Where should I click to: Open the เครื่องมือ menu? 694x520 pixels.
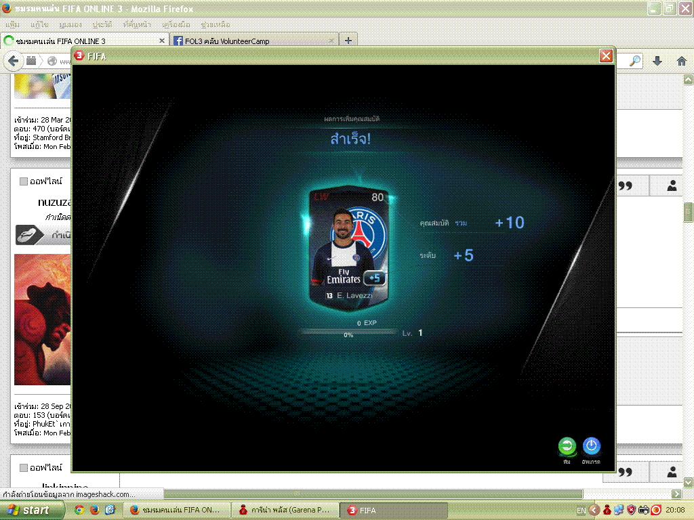[x=176, y=24]
